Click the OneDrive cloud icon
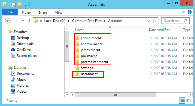The image size is (195, 106). click(13, 49)
